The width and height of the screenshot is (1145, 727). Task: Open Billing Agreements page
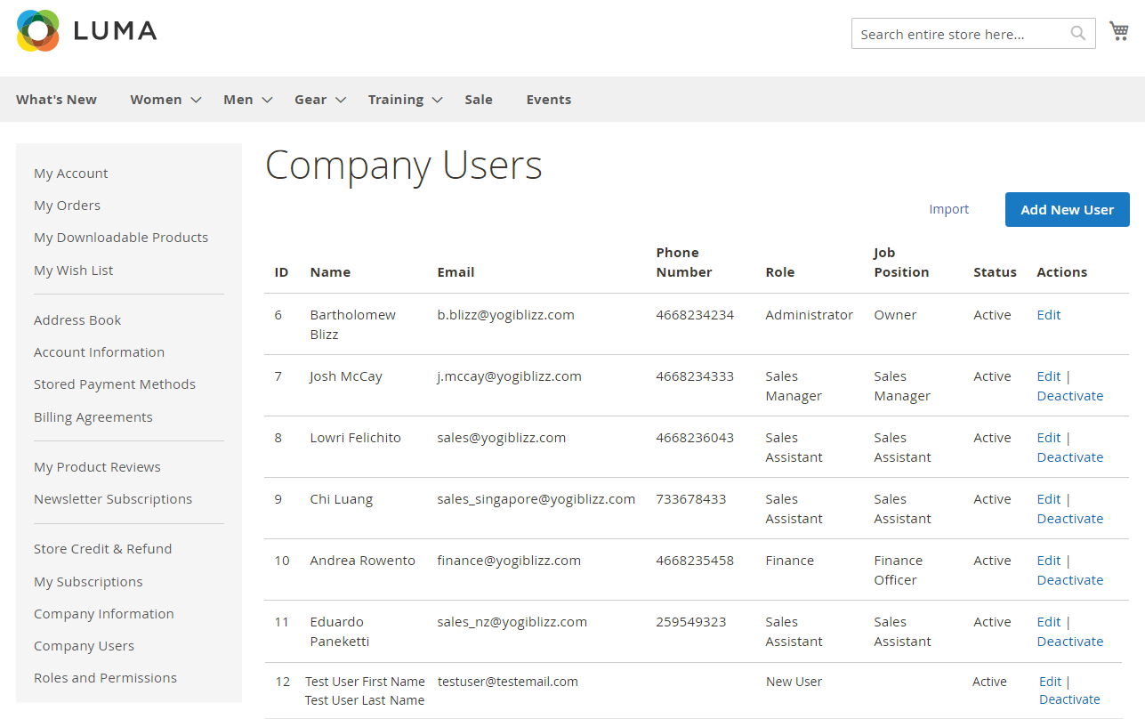93,417
